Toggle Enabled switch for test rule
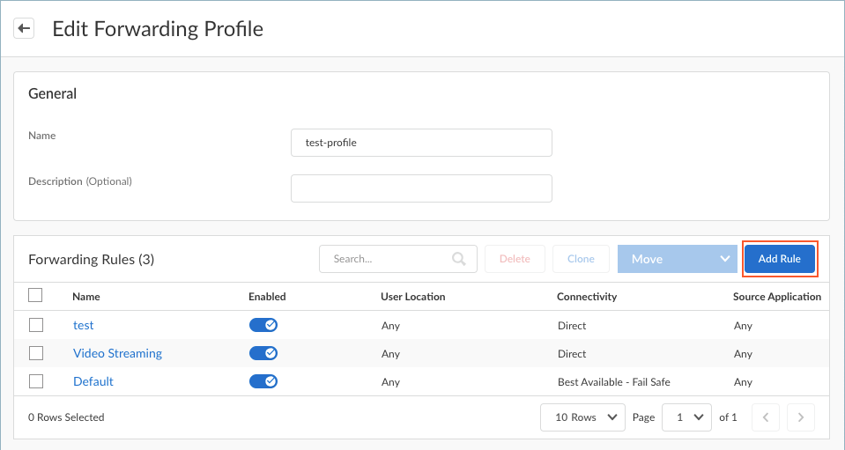 pos(263,325)
